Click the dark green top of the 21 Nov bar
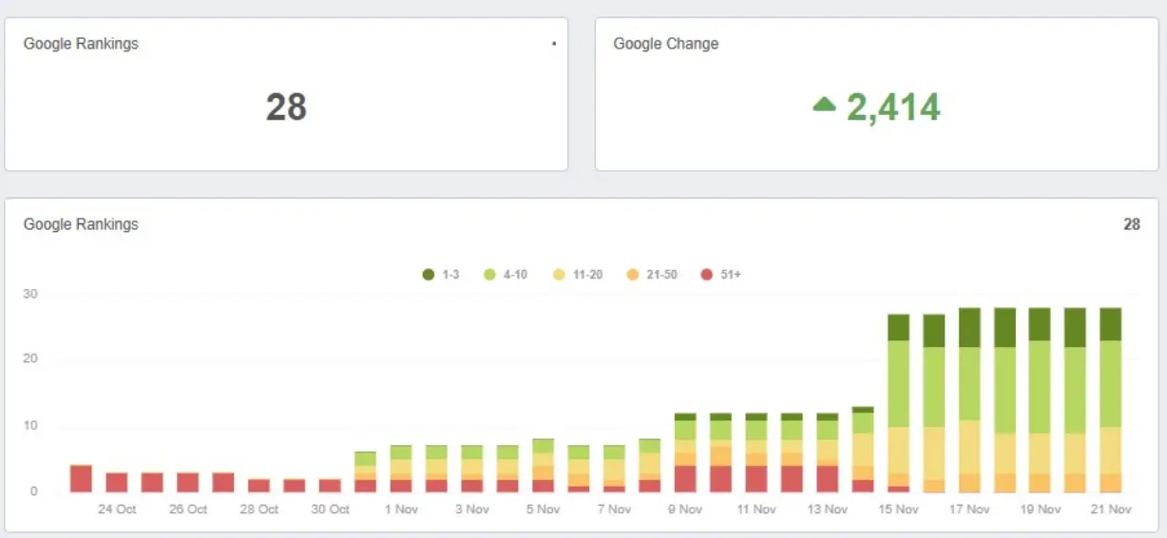 [x=1110, y=324]
